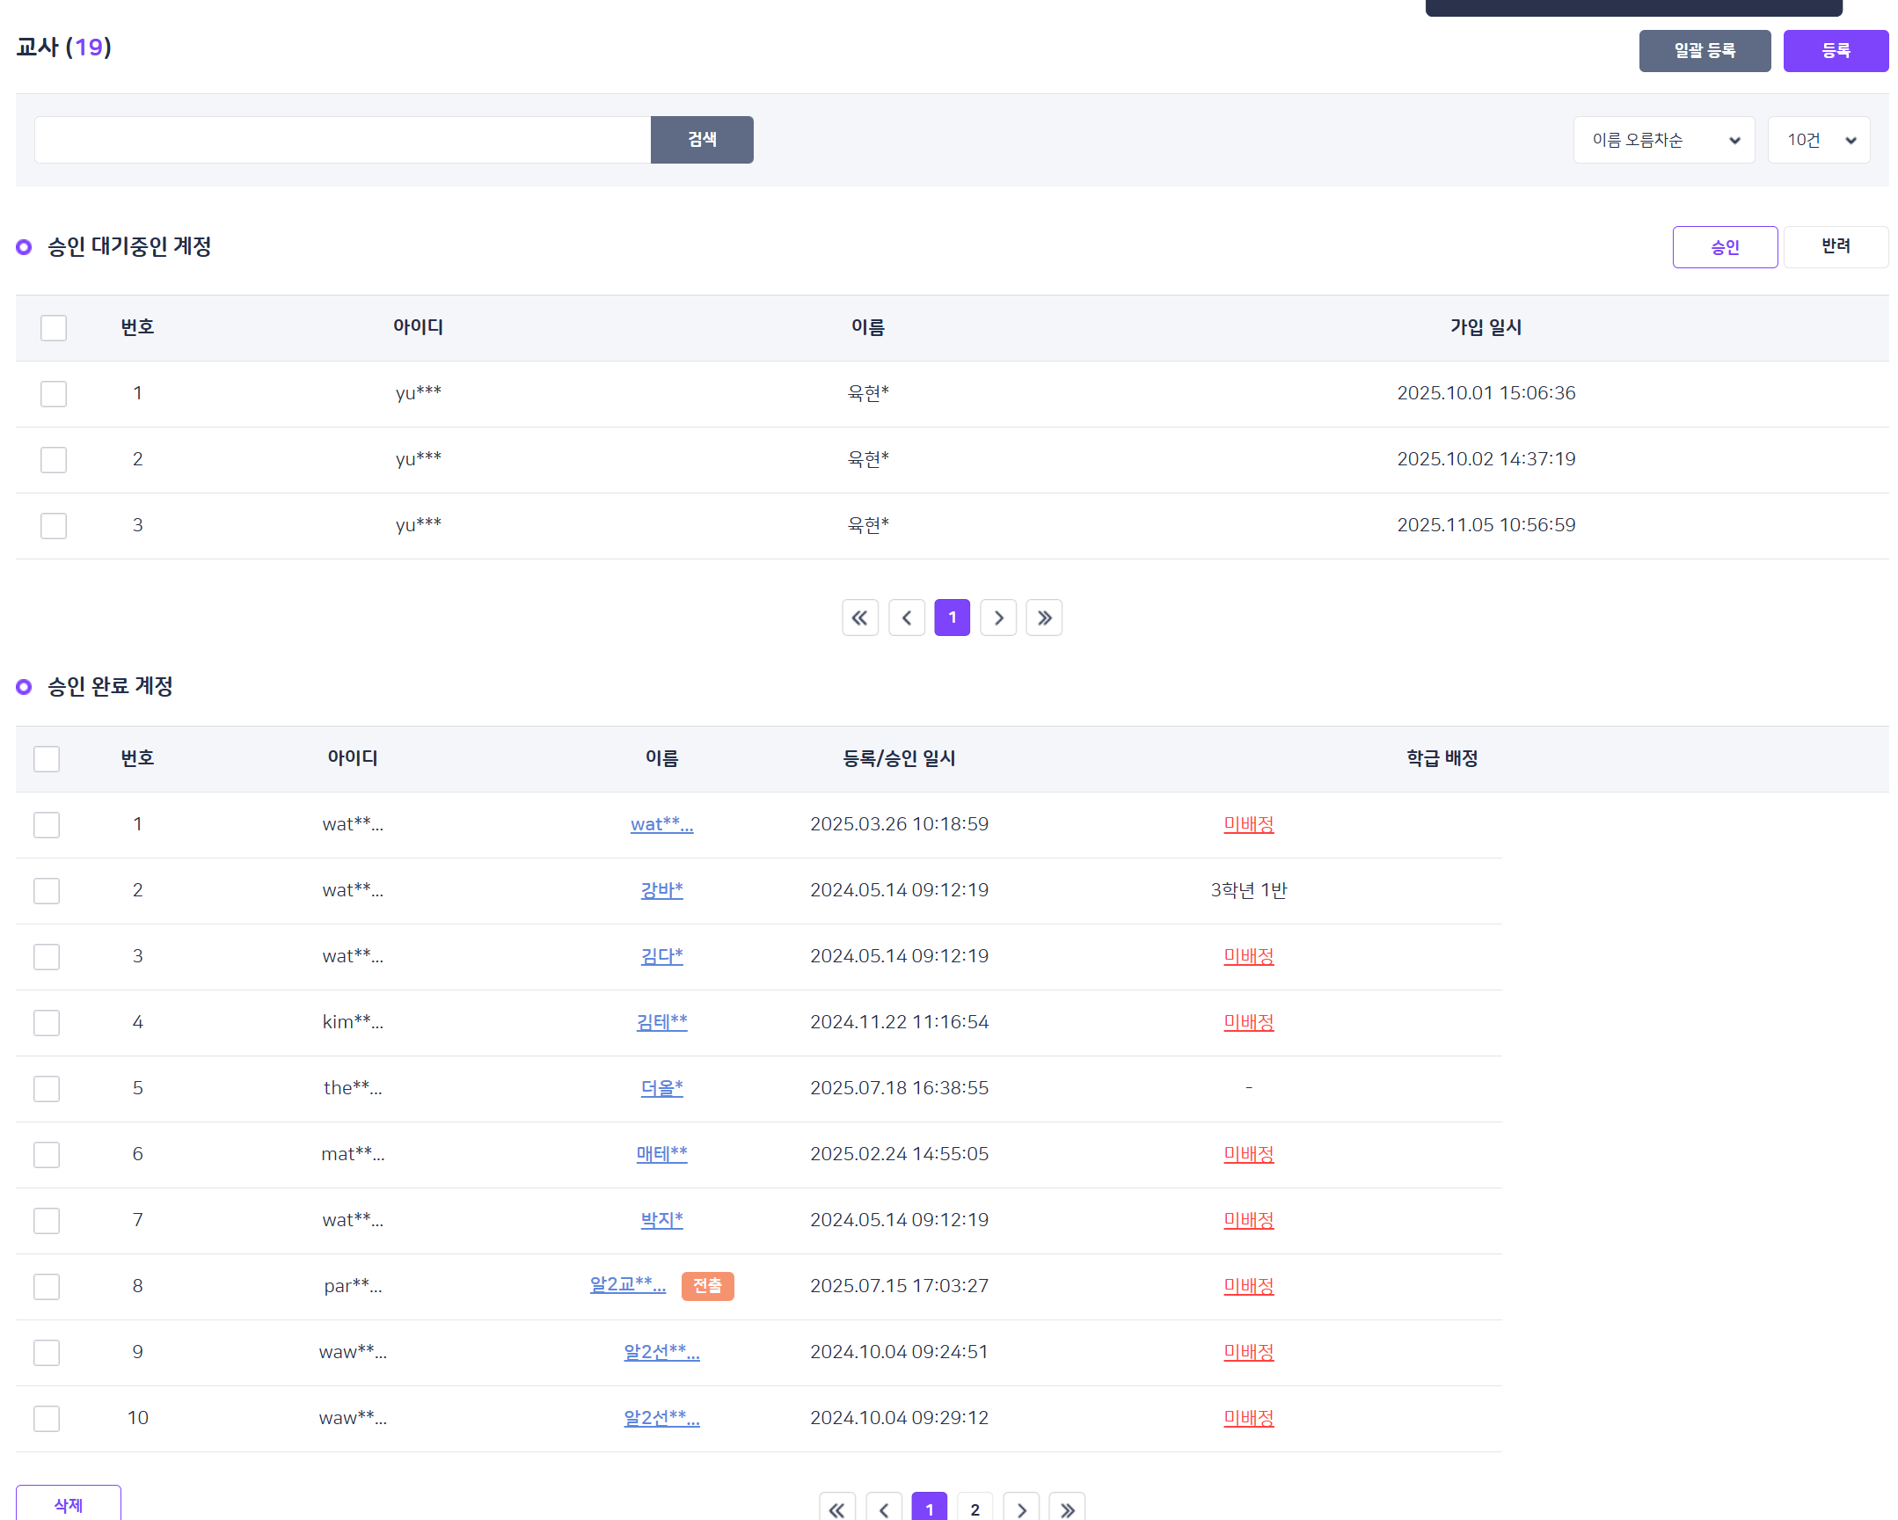Click the 승인 approve button
1898x1520 pixels.
coord(1724,246)
